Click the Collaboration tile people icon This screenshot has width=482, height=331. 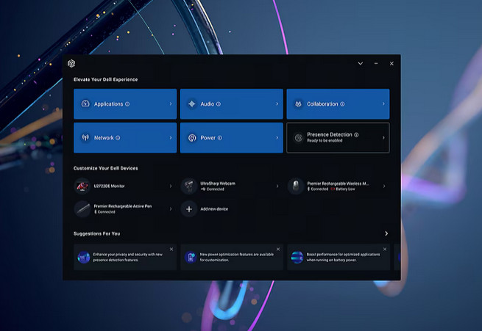pos(298,104)
